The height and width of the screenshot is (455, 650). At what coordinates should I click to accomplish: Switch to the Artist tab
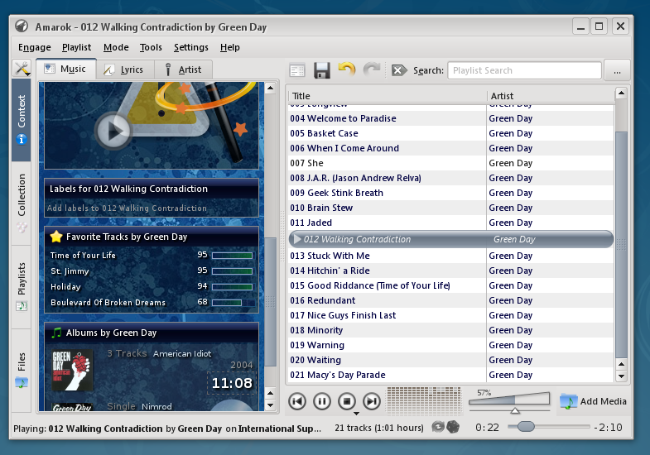183,69
